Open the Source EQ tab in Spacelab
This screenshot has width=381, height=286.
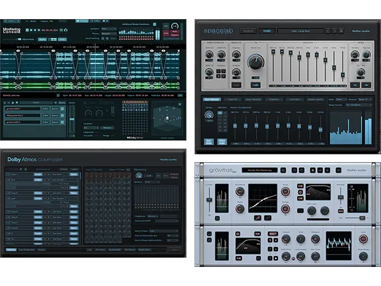point(232,100)
